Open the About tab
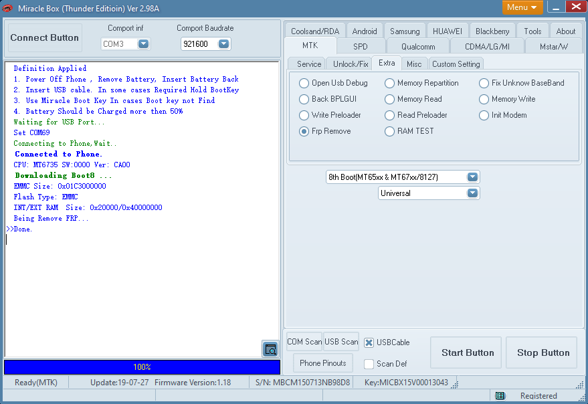 [x=565, y=31]
